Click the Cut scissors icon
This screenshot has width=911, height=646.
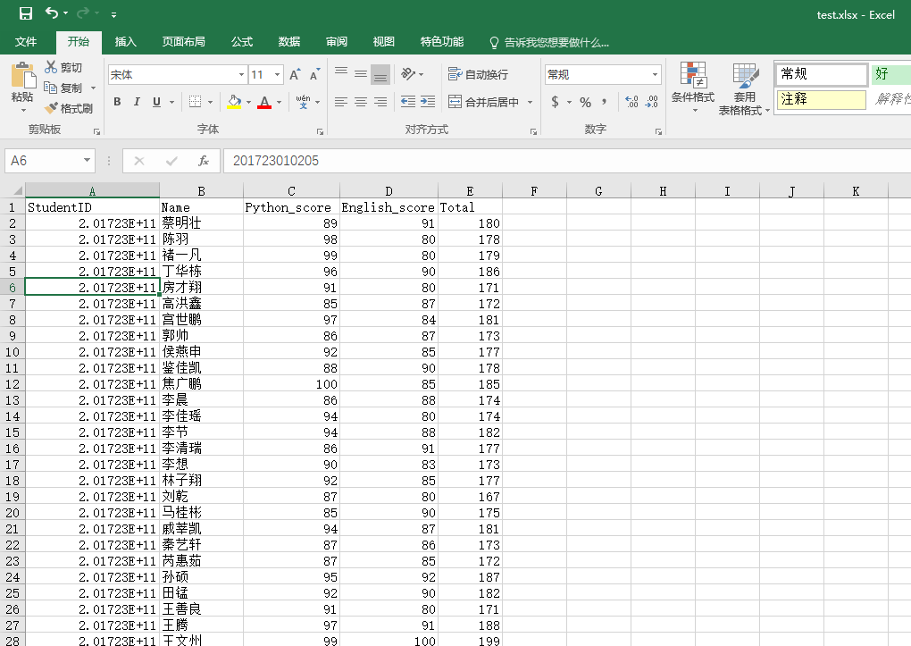point(51,67)
